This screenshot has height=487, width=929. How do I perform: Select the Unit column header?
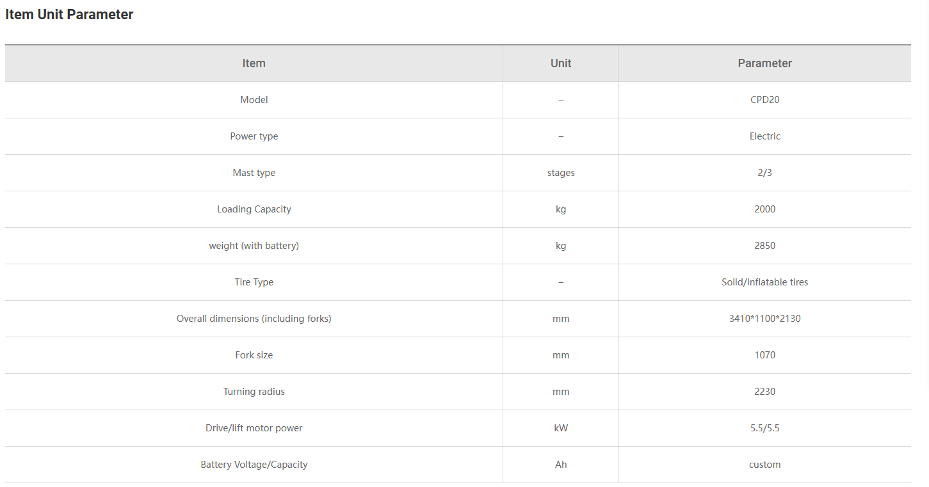point(561,63)
